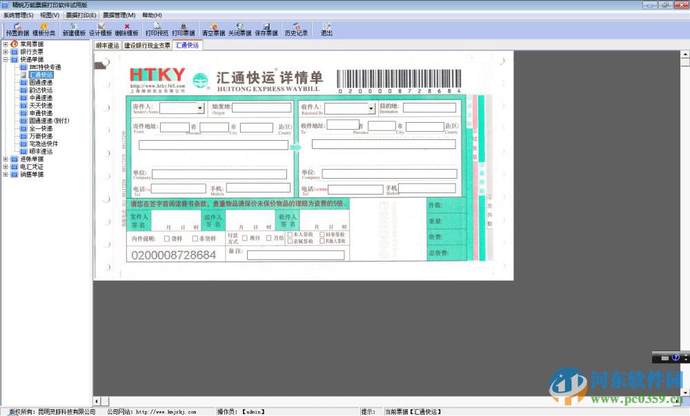The height and width of the screenshot is (416, 690).
Task: Open the 预置数据 preset data tool
Action: coord(17,30)
